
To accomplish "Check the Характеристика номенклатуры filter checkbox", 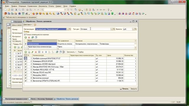I will (26, 47).
